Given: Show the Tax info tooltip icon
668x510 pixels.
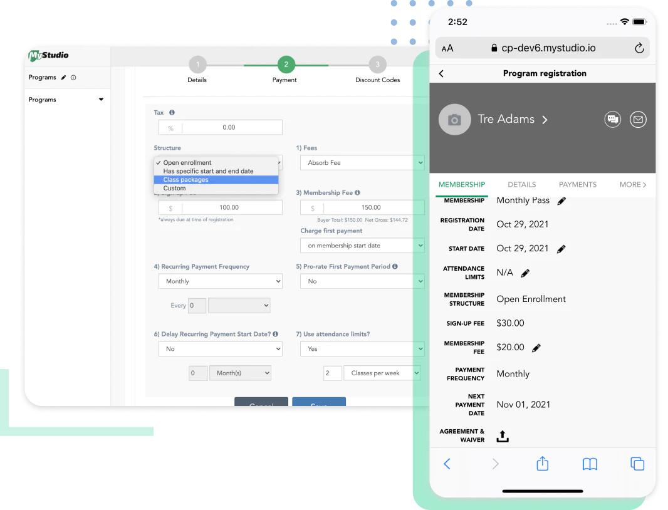Looking at the screenshot, I should click(172, 113).
